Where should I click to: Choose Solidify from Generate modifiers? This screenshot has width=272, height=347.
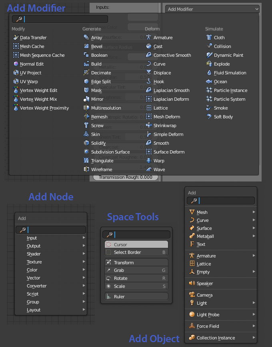(98, 143)
